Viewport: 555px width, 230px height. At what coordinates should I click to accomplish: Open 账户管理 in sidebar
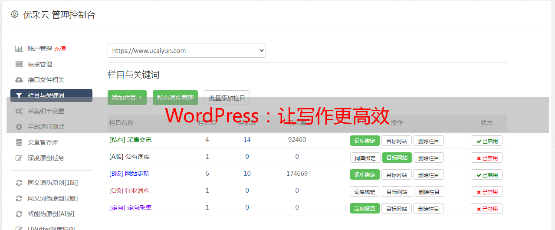tap(40, 49)
